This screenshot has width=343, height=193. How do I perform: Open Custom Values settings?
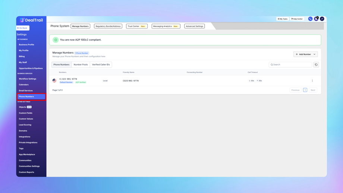coord(26,119)
